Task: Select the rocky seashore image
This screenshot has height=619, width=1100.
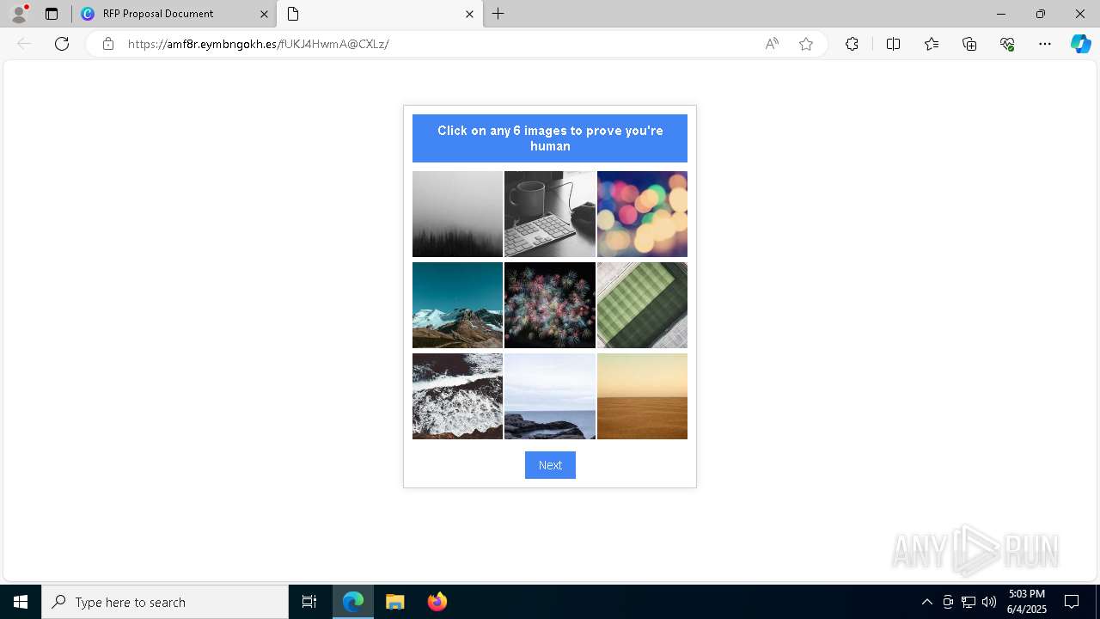Action: 550,396
